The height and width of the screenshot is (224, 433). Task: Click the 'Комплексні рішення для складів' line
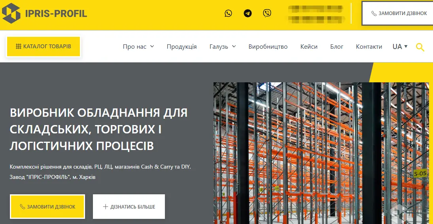(x=100, y=167)
